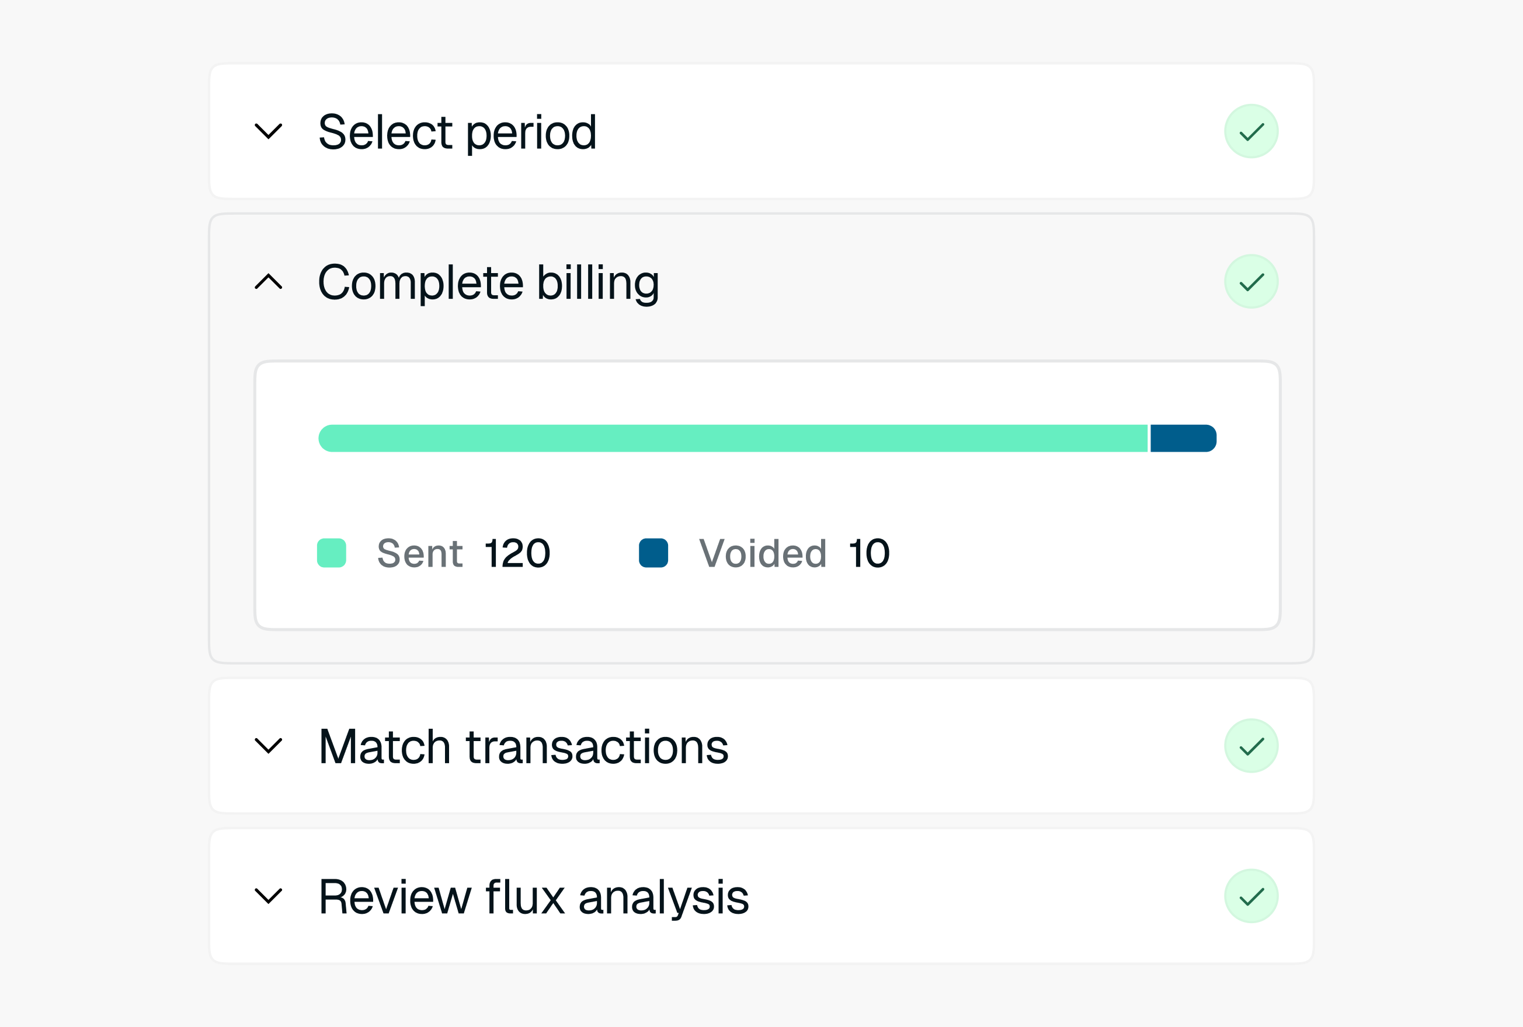Image resolution: width=1523 pixels, height=1027 pixels.
Task: Click the Sent count number 120
Action: 518,553
